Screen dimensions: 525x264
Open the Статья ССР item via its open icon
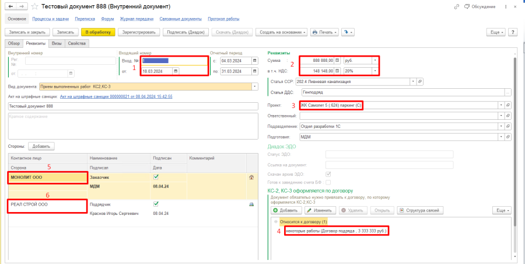508,81
